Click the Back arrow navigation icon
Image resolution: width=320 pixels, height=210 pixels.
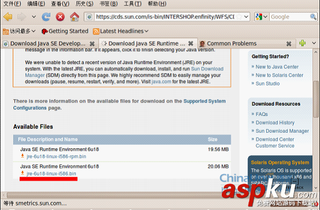[x=8, y=17]
